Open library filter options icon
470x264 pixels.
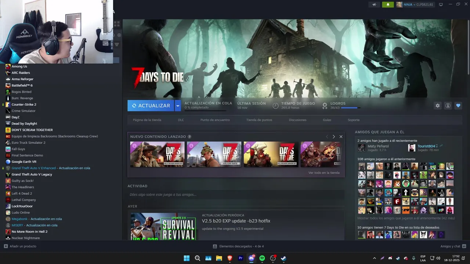click(x=117, y=44)
